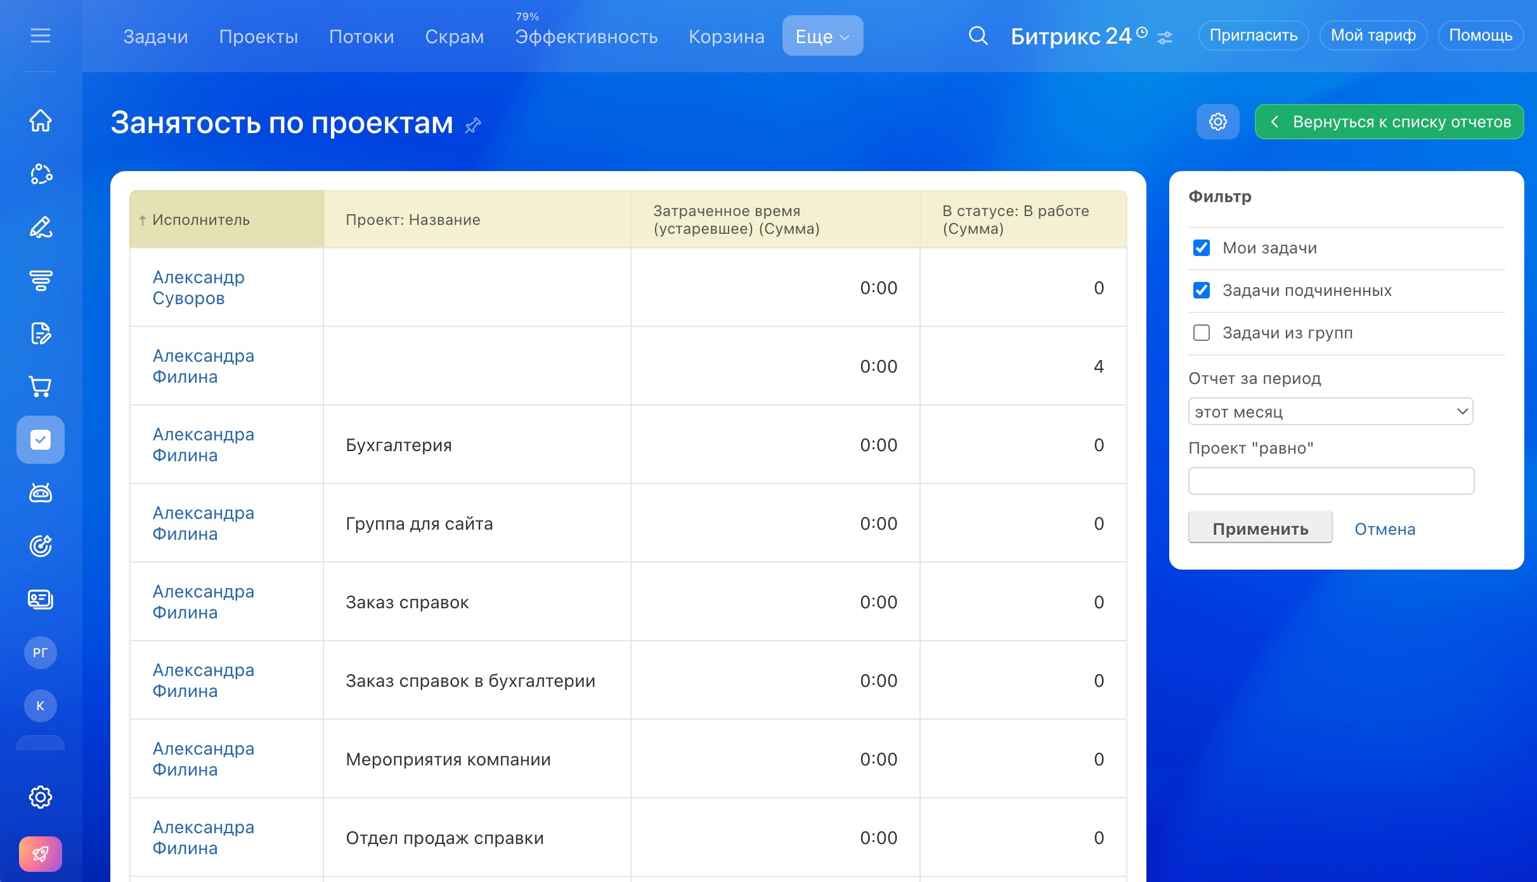Open the Задачи tab

[x=155, y=37]
